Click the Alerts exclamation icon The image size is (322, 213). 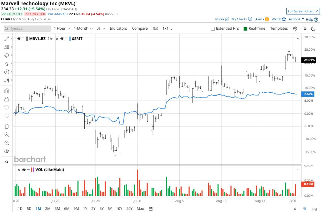[x=267, y=19]
